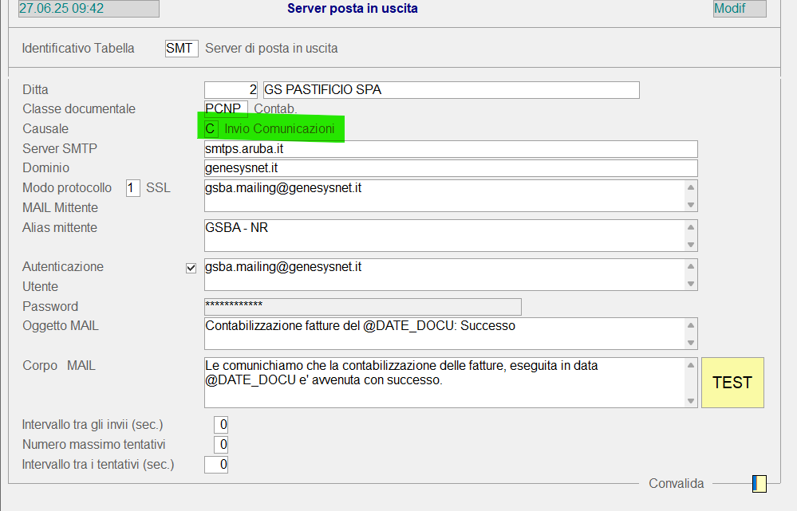Click the Ditta company code field
Image resolution: width=797 pixels, height=511 pixels.
(x=232, y=90)
